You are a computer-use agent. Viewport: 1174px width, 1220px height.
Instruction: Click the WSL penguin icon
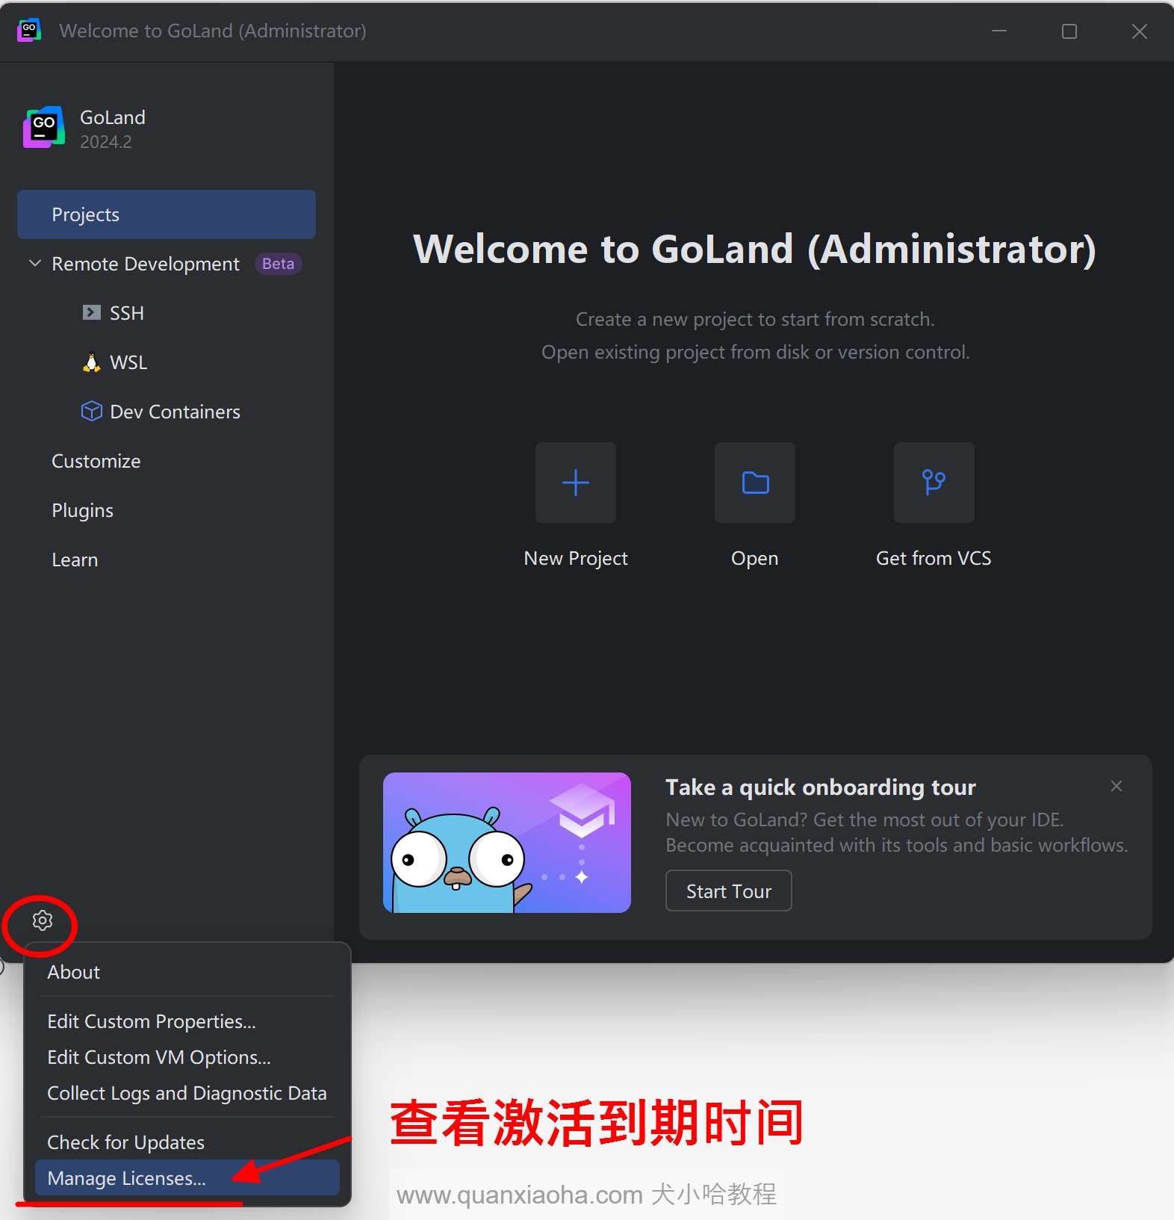pos(91,362)
